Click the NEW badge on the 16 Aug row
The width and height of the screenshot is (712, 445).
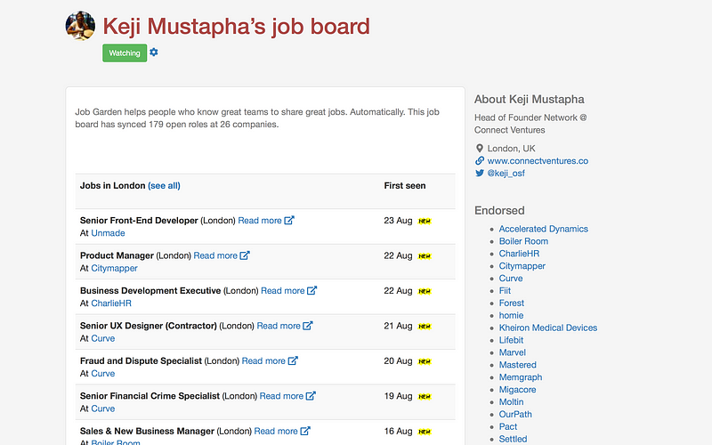click(425, 432)
